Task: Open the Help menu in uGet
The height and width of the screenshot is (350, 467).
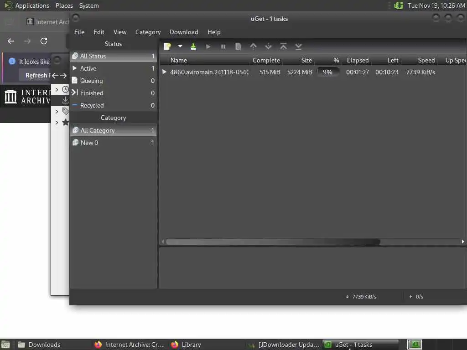Action: (214, 32)
